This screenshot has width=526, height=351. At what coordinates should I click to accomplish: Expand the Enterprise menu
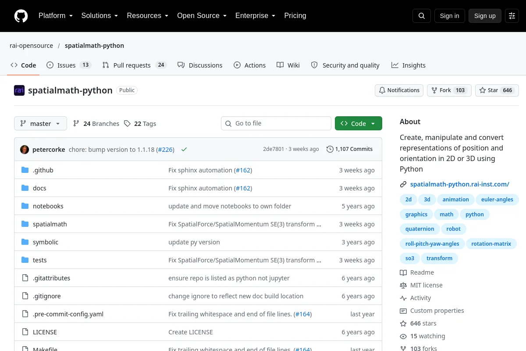pos(255,16)
